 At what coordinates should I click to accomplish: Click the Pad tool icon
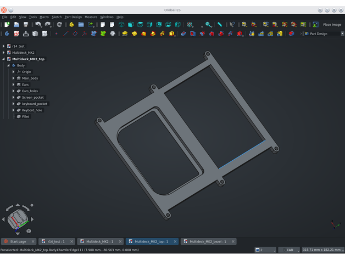pos(125,33)
